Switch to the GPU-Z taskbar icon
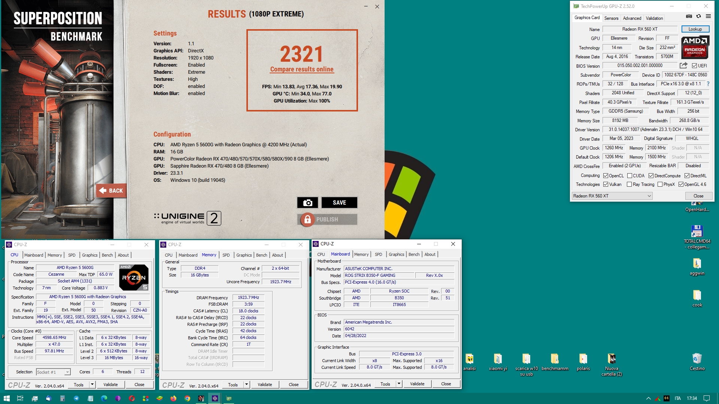The width and height of the screenshot is (719, 404). (x=229, y=398)
